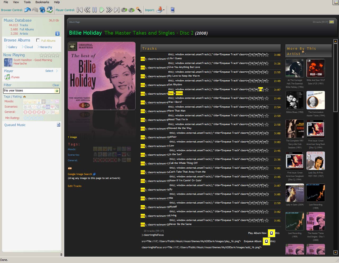The image size is (339, 263).
Task: Open the File menu
Action: point(6,2)
